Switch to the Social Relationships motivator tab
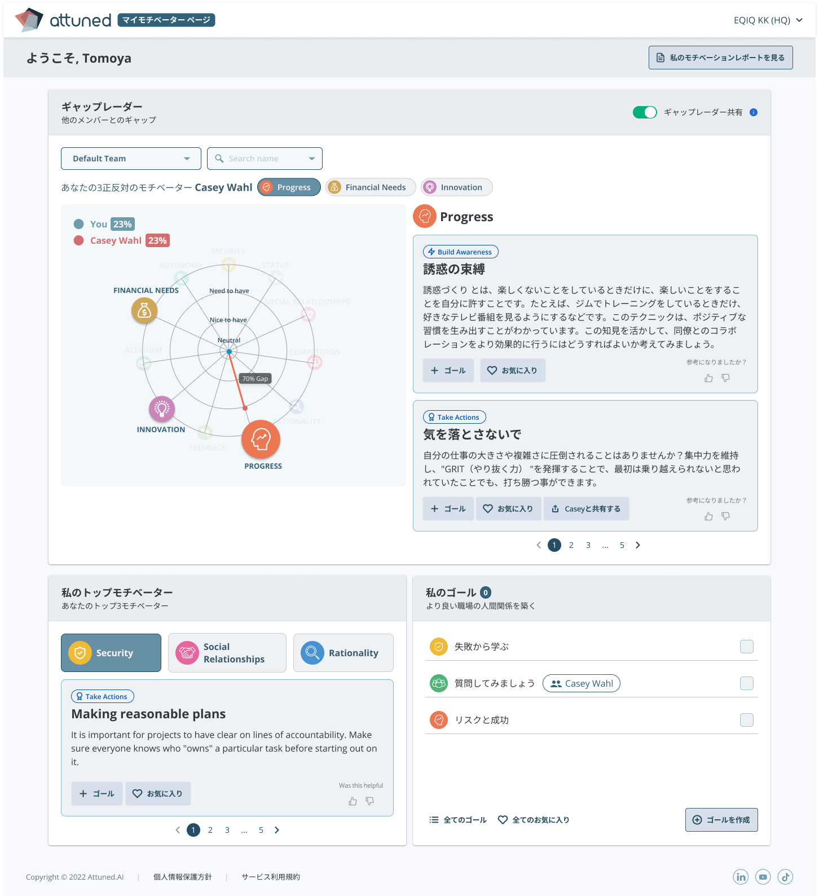 click(x=227, y=653)
